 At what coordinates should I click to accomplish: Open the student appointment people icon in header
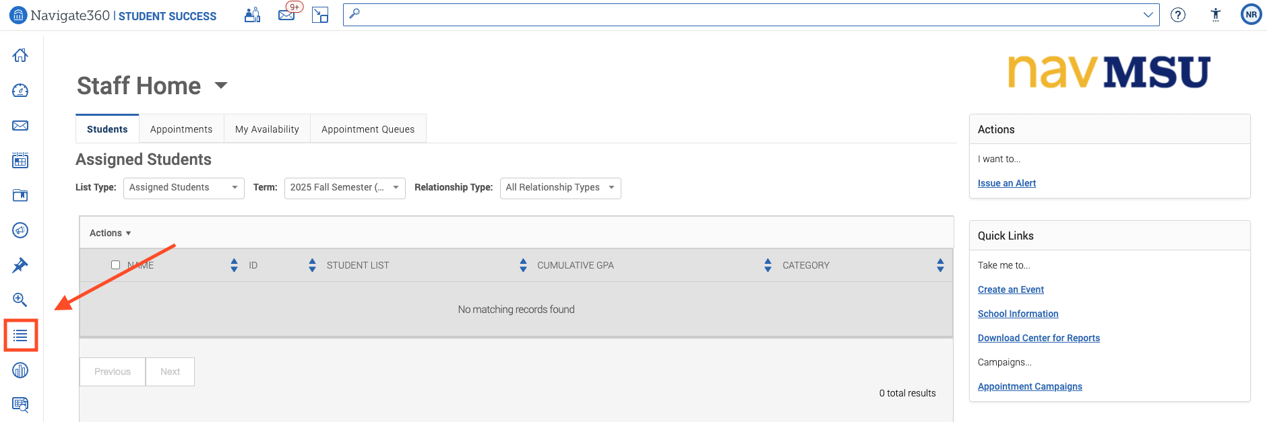[253, 15]
